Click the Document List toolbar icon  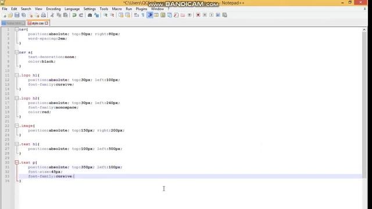click(x=170, y=15)
